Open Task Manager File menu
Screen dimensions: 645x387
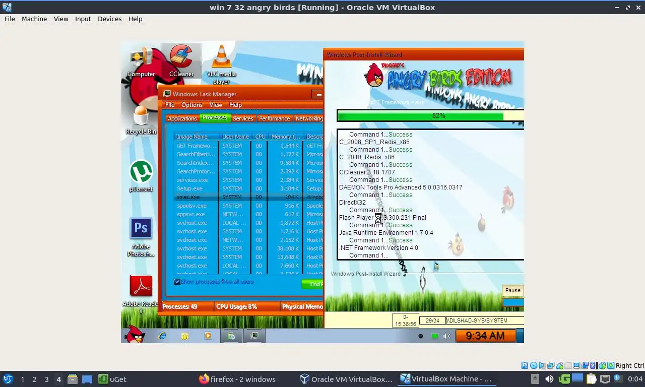point(170,105)
